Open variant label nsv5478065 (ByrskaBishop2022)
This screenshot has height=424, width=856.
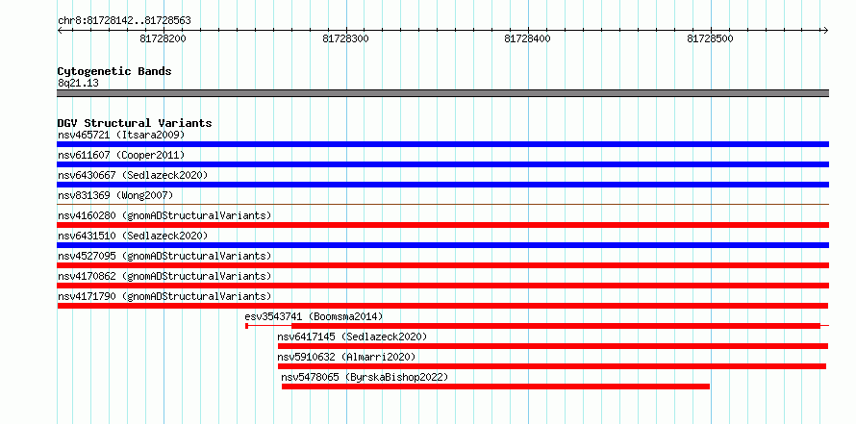365,377
